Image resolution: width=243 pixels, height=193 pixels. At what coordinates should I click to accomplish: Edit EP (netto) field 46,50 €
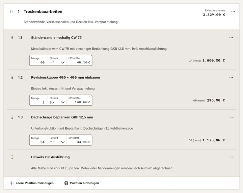coord(80,60)
